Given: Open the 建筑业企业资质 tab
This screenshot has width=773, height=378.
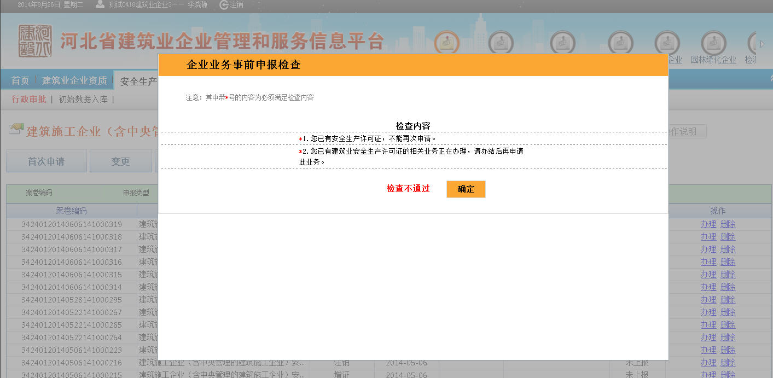Looking at the screenshot, I should 74,80.
